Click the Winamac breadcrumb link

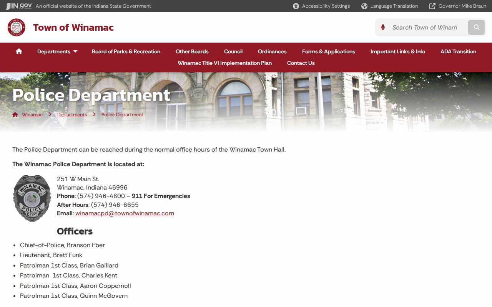[32, 115]
